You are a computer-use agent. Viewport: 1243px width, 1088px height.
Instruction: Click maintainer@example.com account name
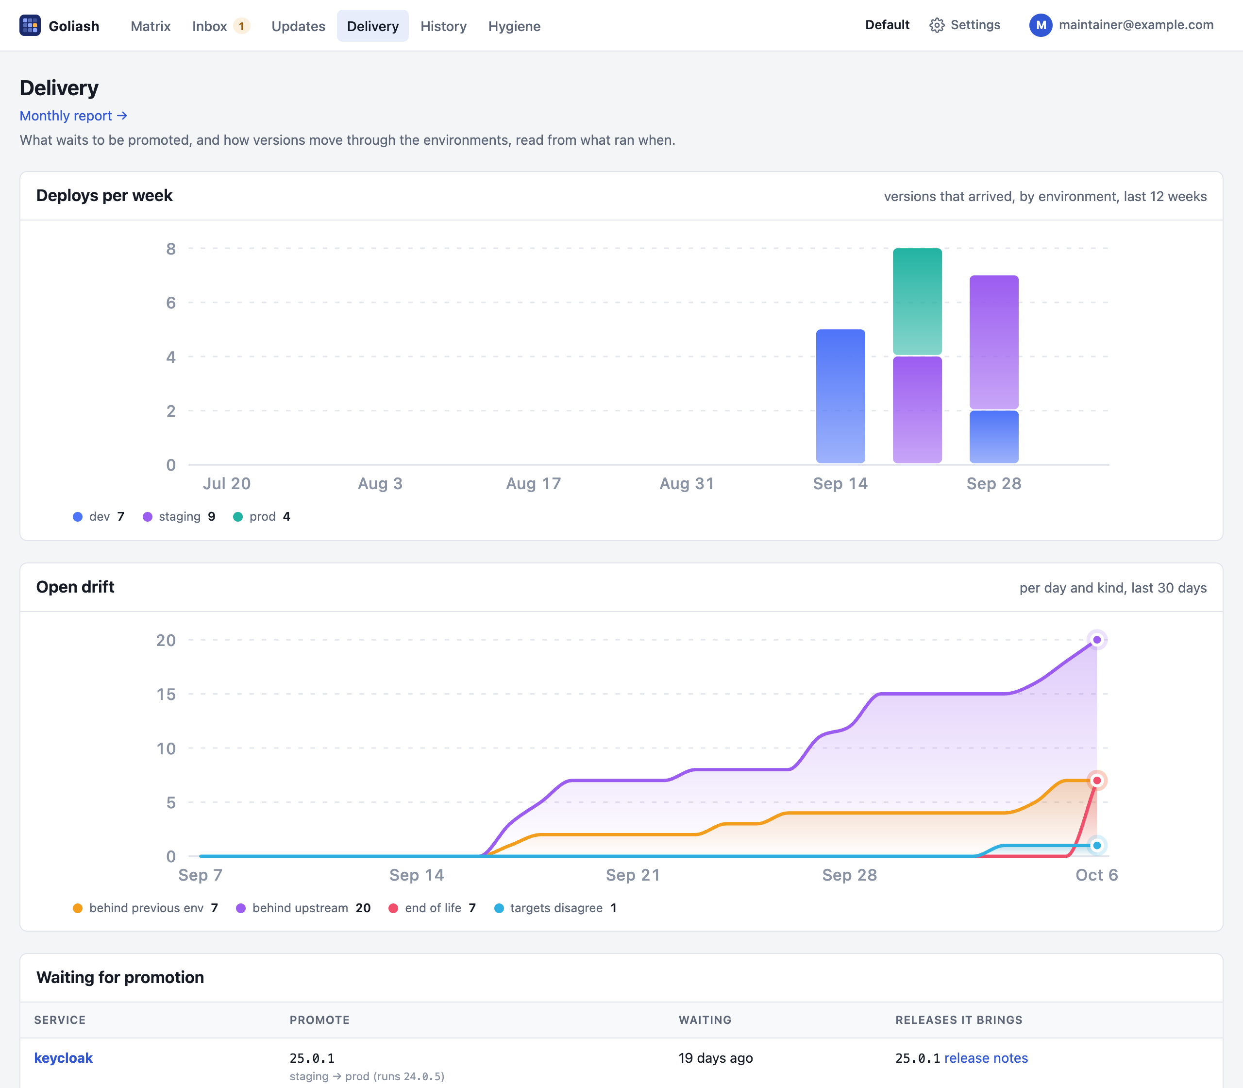1136,25
